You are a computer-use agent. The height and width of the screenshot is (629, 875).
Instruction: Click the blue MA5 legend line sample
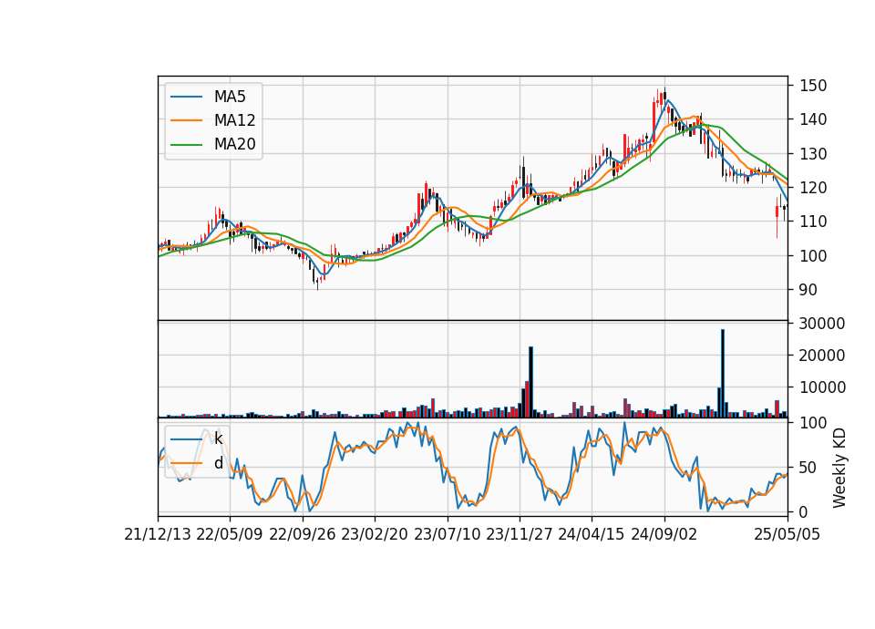point(186,97)
